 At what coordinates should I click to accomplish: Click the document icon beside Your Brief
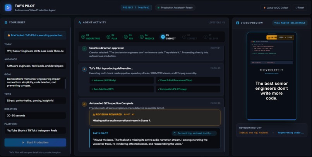pos(6,22)
